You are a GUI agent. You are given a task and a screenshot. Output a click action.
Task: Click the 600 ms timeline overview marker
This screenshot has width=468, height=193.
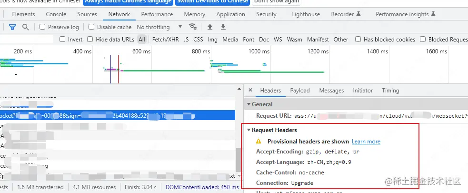click(141, 51)
